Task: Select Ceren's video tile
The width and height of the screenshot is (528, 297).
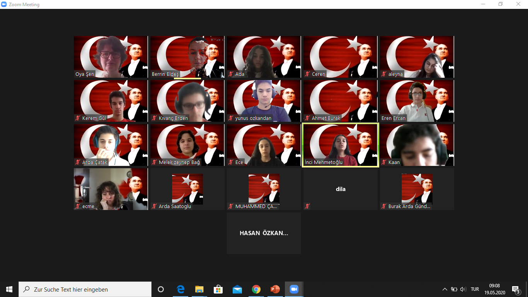Action: click(341, 57)
